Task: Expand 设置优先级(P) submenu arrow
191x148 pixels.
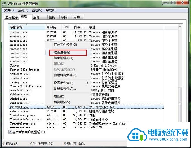Action: [x=88, y=83]
